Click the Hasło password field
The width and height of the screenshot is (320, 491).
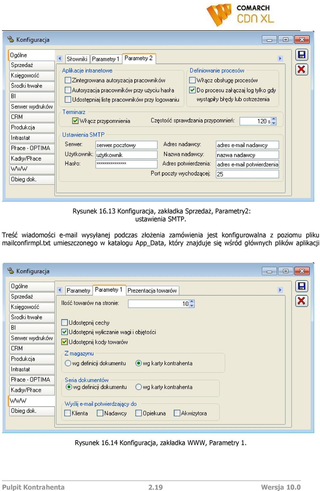[126, 164]
